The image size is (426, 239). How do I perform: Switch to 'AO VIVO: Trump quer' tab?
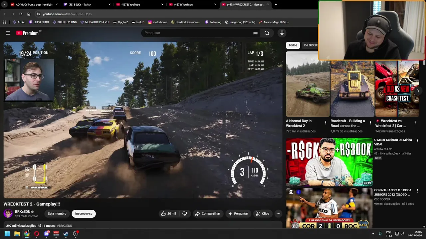pyautogui.click(x=34, y=5)
